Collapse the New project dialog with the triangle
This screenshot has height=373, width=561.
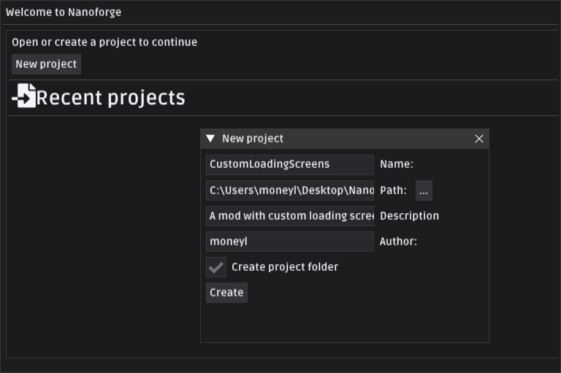pos(210,139)
